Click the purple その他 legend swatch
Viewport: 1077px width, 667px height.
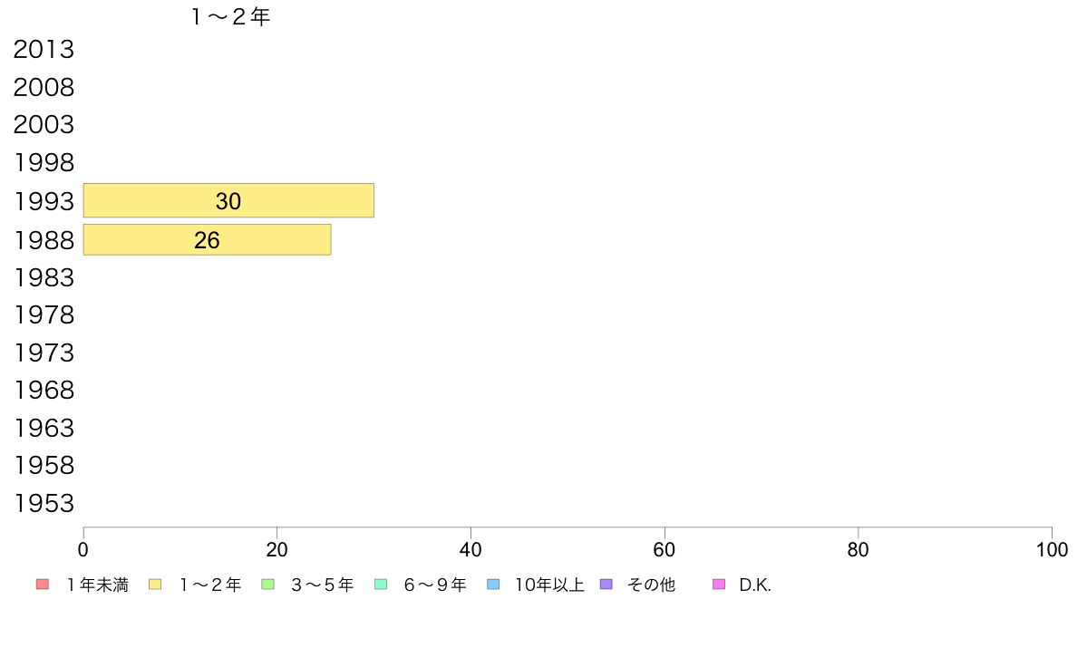click(x=606, y=585)
